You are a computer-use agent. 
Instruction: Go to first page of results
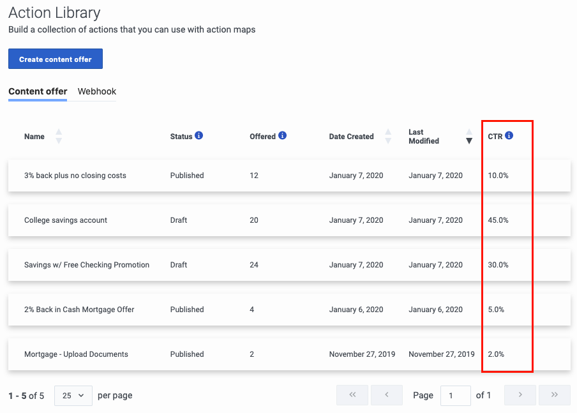point(352,395)
